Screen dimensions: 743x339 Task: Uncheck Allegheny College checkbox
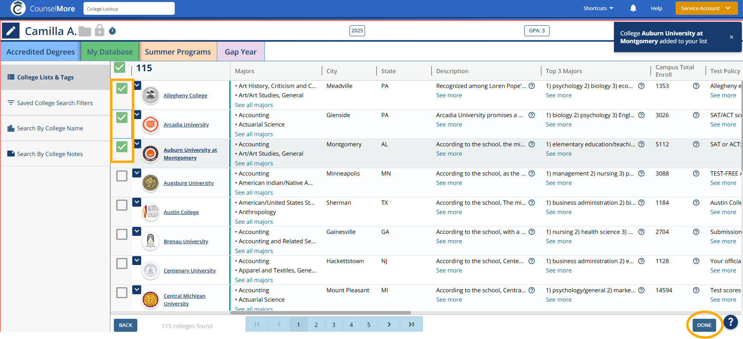point(122,88)
